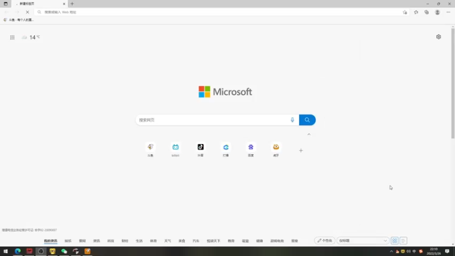Screen dimensions: 455x256
Task: Click the voice search microphone icon
Action: 292,120
